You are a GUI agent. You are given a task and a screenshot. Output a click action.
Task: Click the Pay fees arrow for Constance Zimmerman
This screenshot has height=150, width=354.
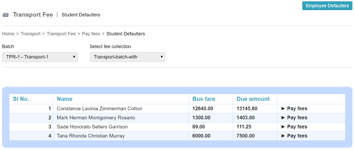283,109
